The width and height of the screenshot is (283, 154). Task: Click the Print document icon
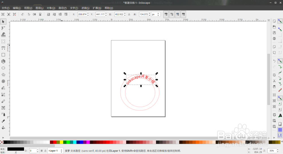pos(274,38)
